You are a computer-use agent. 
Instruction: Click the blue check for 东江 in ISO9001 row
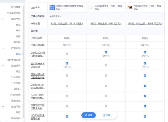click(x=145, y=116)
